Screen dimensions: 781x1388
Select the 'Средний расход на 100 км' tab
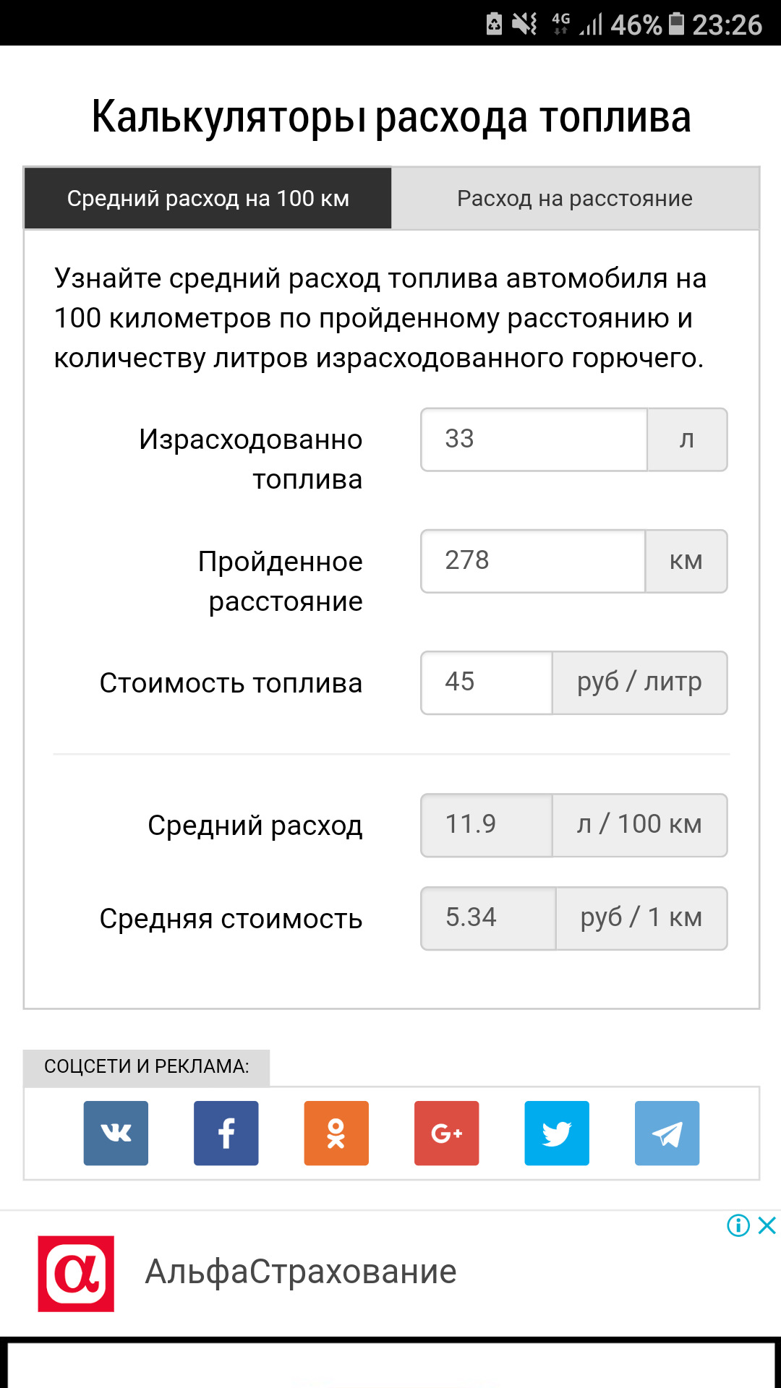coord(208,198)
